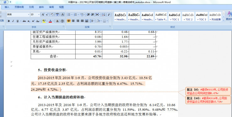Open the 插入 ribbon tab
Image resolution: width=232 pixels, height=117 pixels.
point(7,7)
